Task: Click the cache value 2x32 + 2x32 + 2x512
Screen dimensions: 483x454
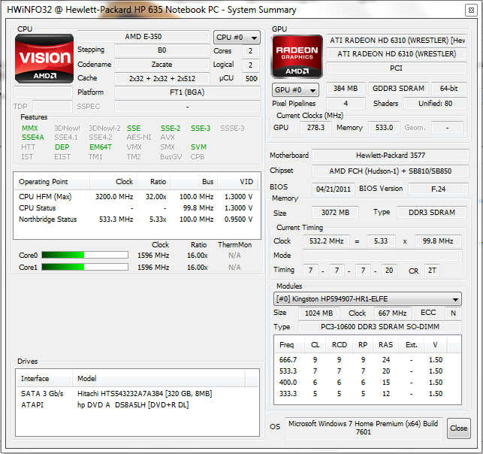Action: 162,79
